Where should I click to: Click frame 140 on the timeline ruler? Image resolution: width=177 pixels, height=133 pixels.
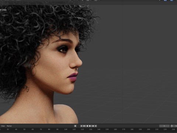pyautogui.click(x=99, y=129)
